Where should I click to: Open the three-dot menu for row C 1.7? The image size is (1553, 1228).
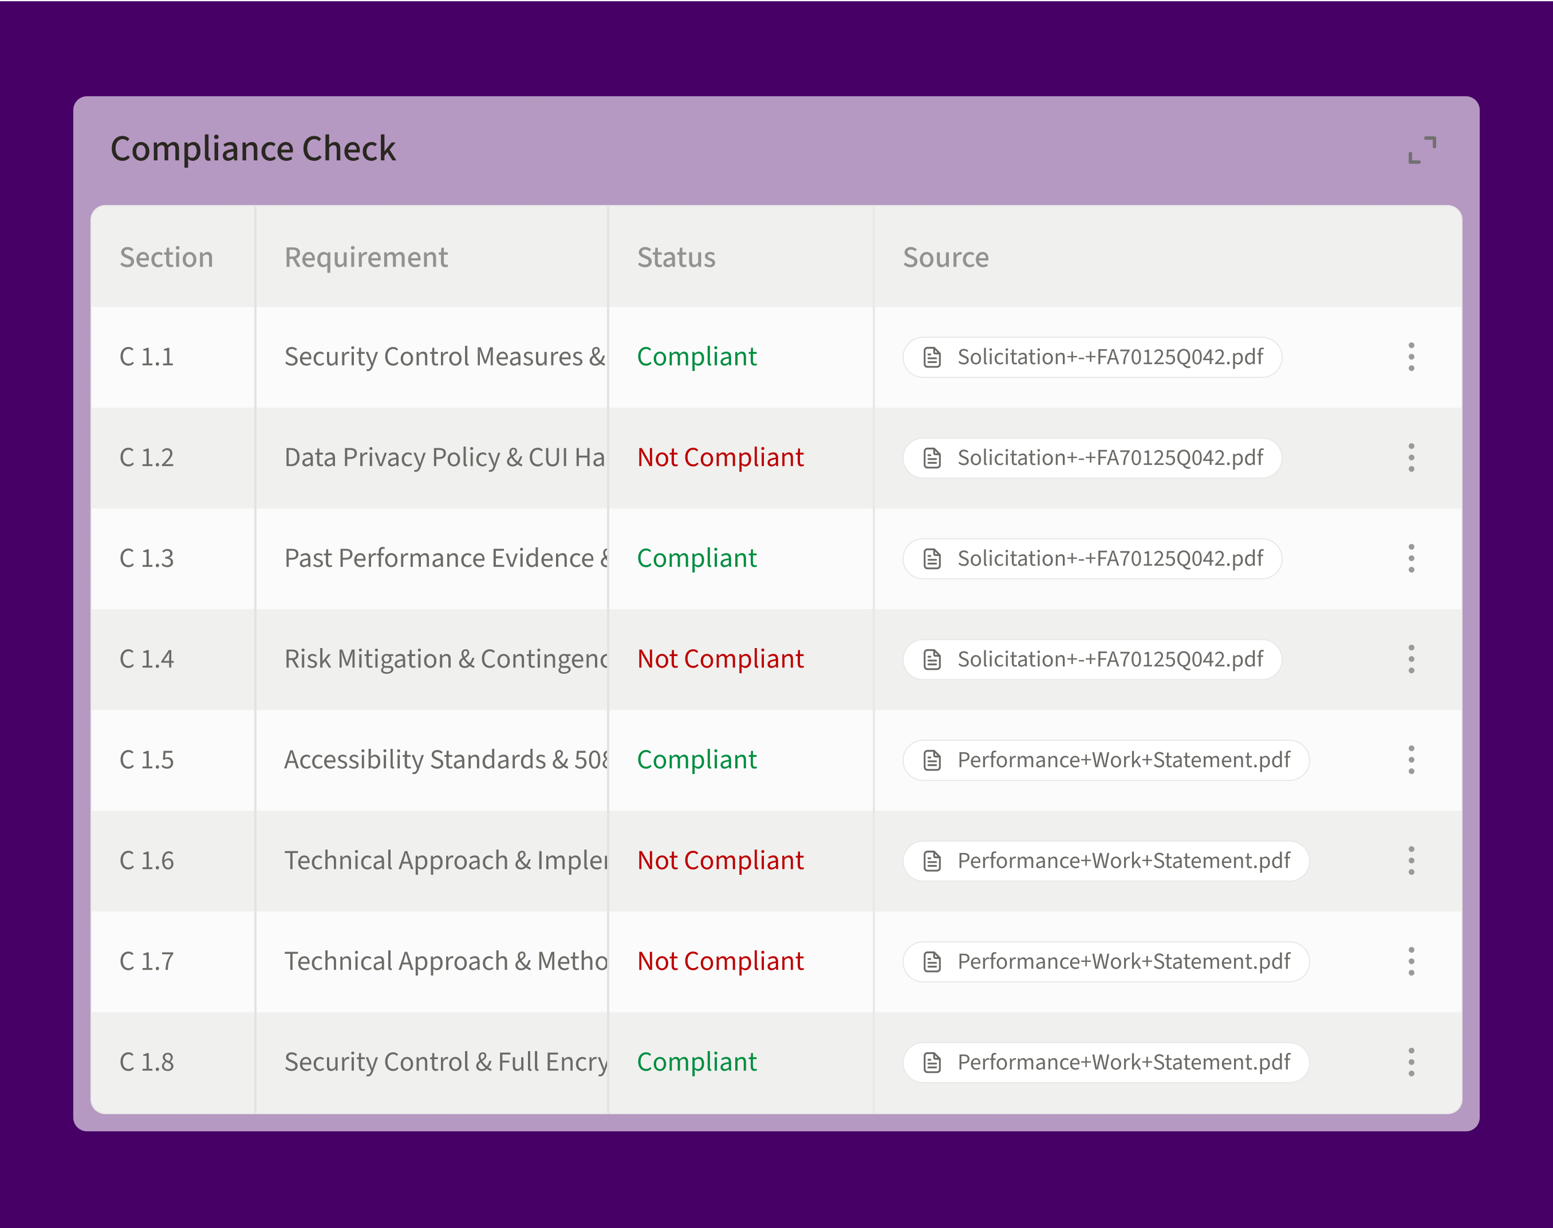point(1410,961)
